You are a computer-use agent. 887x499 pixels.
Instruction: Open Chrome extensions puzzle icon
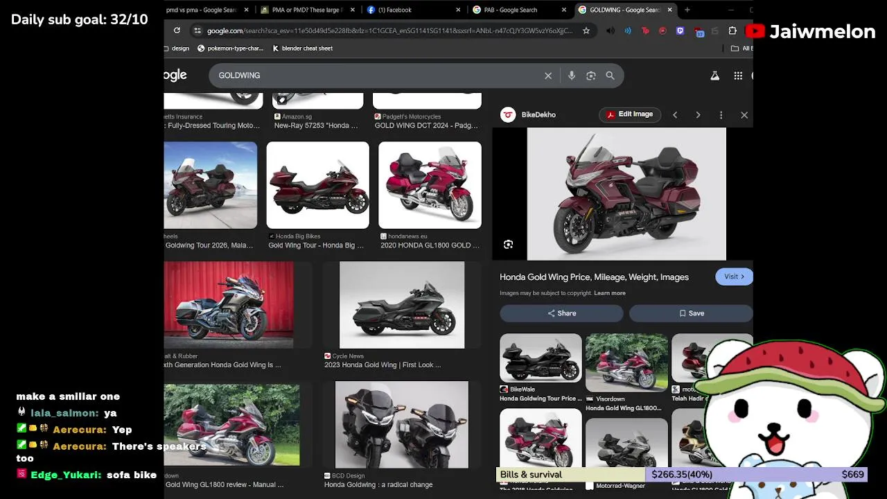[732, 30]
